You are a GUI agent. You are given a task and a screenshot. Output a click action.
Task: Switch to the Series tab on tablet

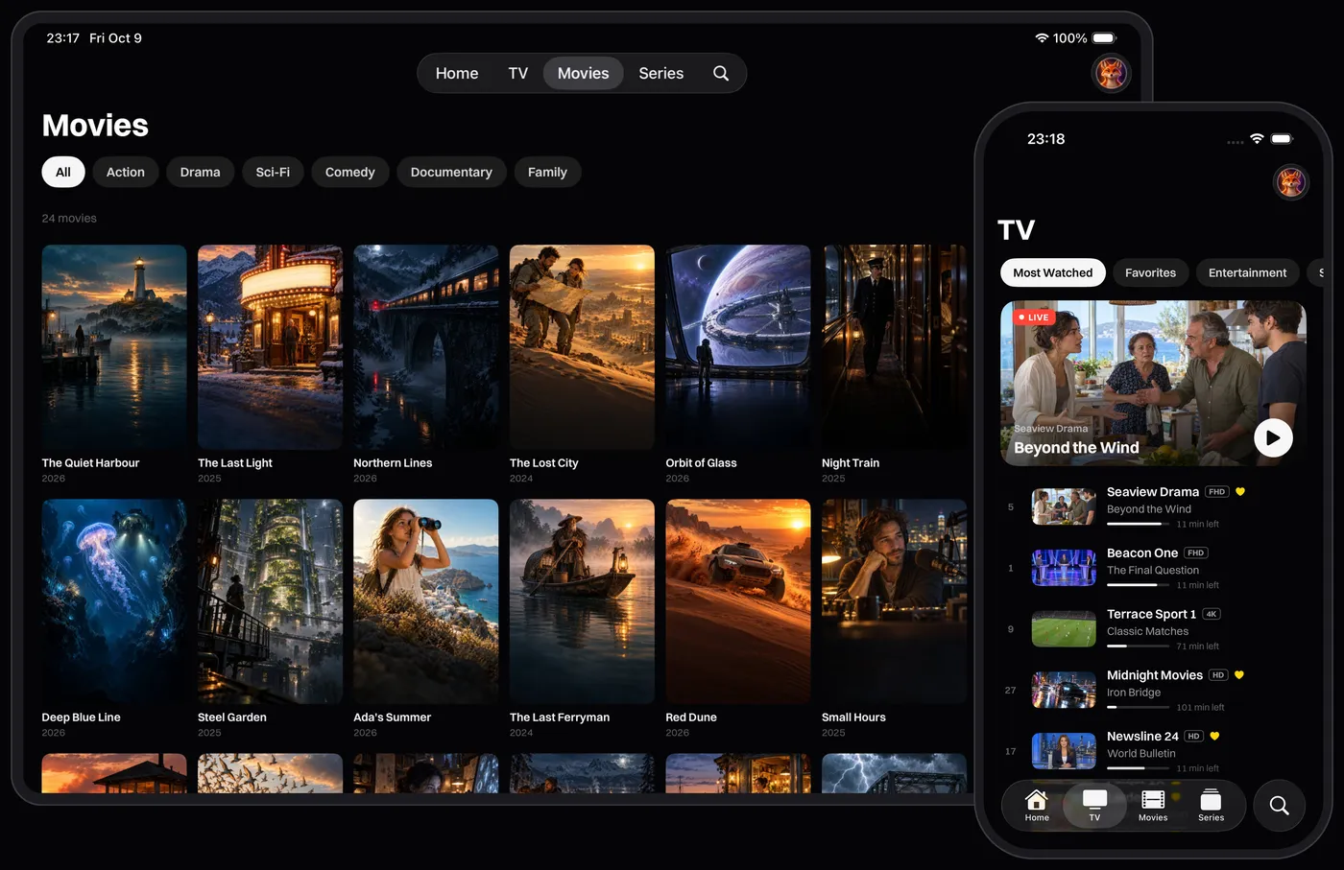click(x=661, y=73)
